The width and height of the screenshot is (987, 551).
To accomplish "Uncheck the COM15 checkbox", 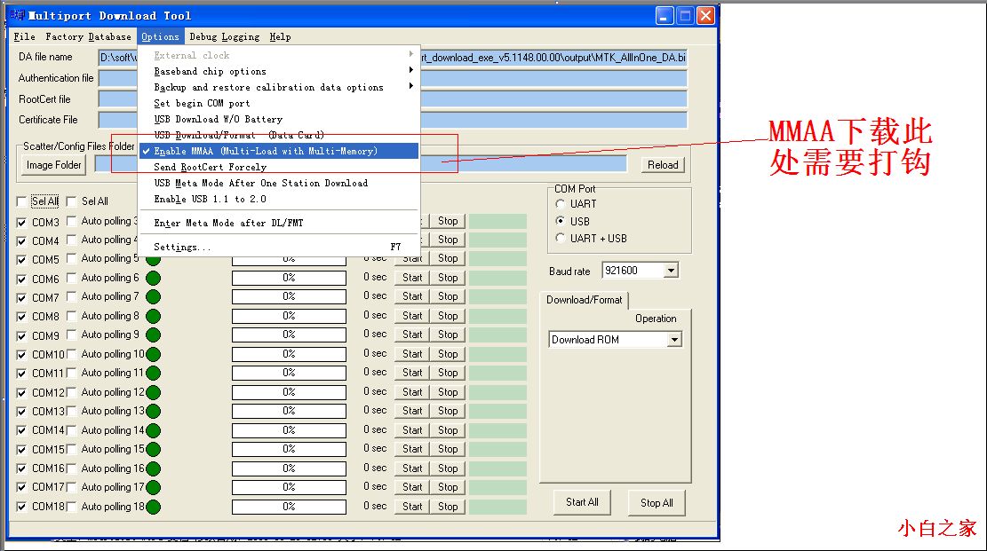I will 21,450.
